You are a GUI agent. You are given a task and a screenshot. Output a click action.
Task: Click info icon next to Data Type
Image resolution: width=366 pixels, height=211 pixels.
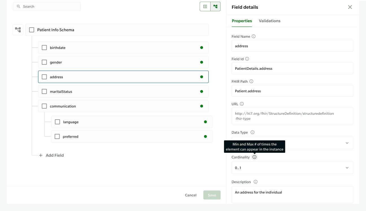(252, 132)
